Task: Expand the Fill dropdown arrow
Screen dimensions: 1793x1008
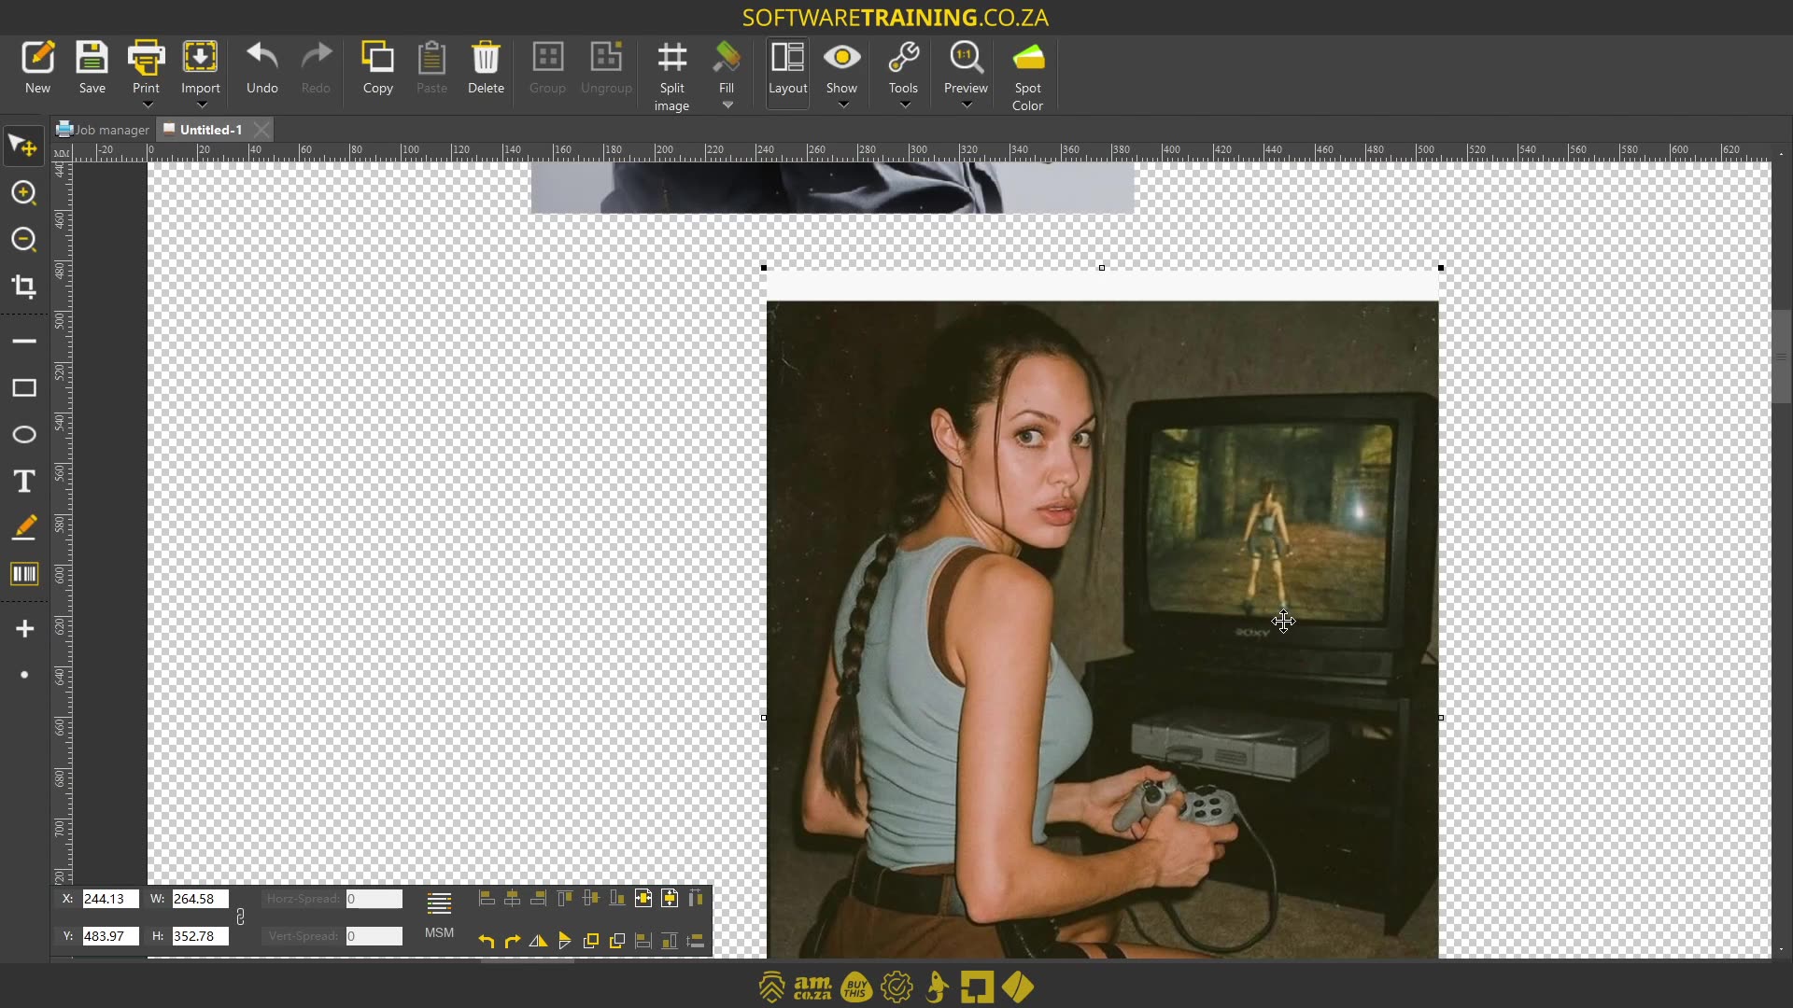Action: (727, 105)
